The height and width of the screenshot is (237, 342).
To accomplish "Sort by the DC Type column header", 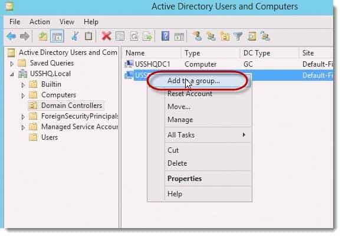I will point(269,53).
